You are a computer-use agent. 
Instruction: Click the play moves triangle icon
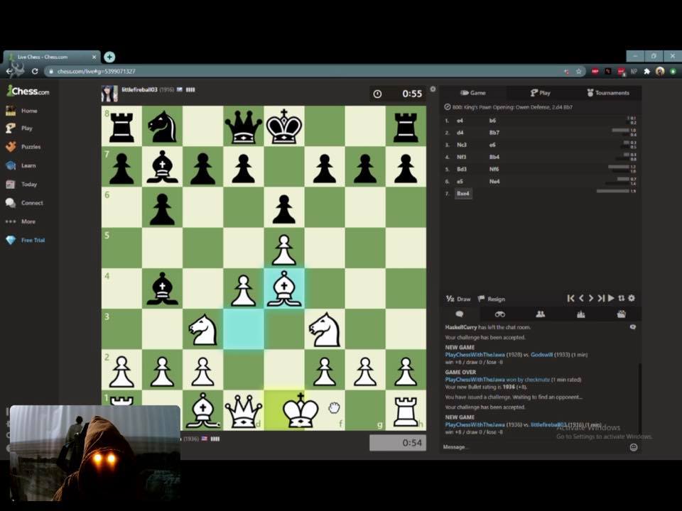611,299
